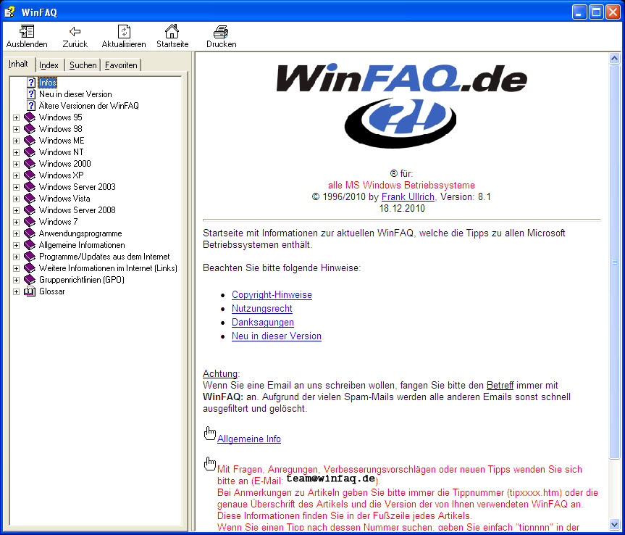The width and height of the screenshot is (625, 535).
Task: Expand the Windows 98 tree node
Action: coord(17,129)
